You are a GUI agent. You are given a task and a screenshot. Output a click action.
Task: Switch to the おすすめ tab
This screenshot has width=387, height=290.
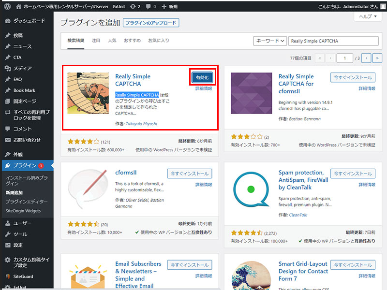132,41
